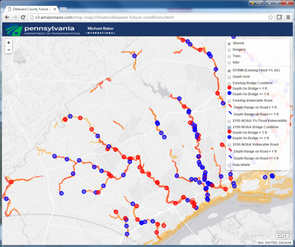
Task: Select the Imagery basemap option
Action: 229,50
